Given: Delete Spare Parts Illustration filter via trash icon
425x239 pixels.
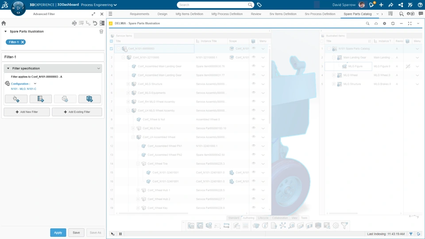Looking at the screenshot, I should [101, 31].
